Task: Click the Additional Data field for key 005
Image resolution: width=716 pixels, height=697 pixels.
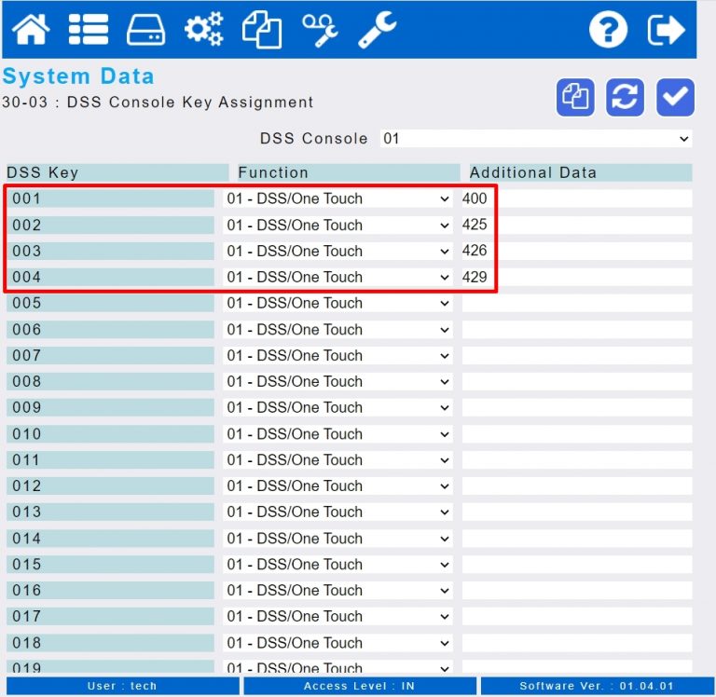Action: [x=577, y=303]
